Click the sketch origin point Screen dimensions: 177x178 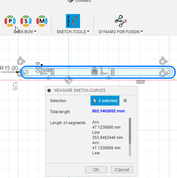pos(68,80)
